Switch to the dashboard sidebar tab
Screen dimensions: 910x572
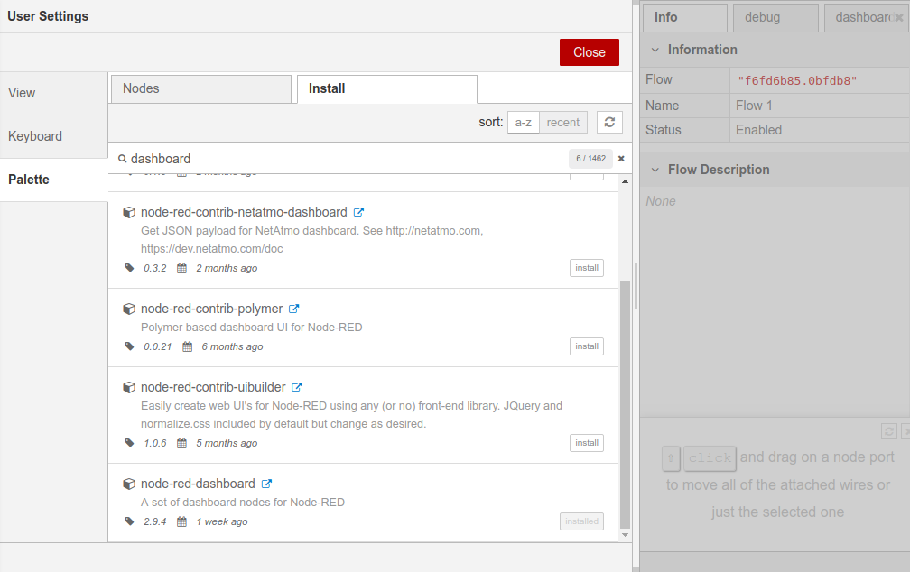862,17
